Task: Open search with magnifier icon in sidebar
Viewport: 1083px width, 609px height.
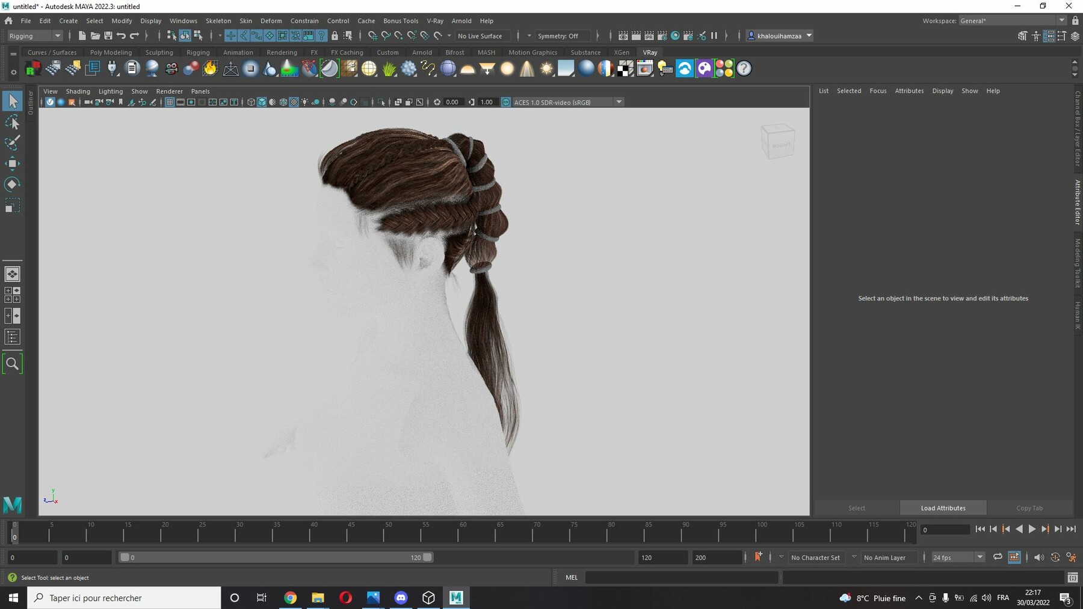Action: pyautogui.click(x=12, y=364)
